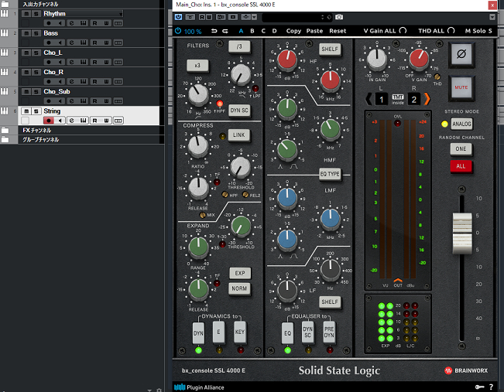
Task: Click the HF SHELF button
Action: (x=330, y=49)
